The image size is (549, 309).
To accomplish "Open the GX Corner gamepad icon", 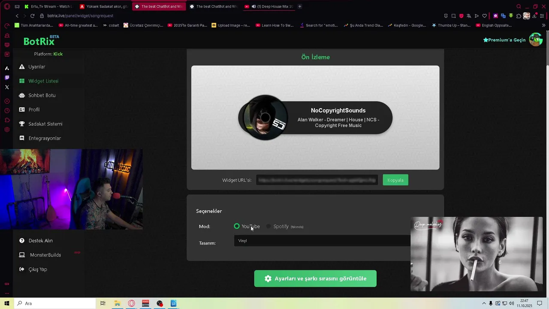I will point(17,6).
